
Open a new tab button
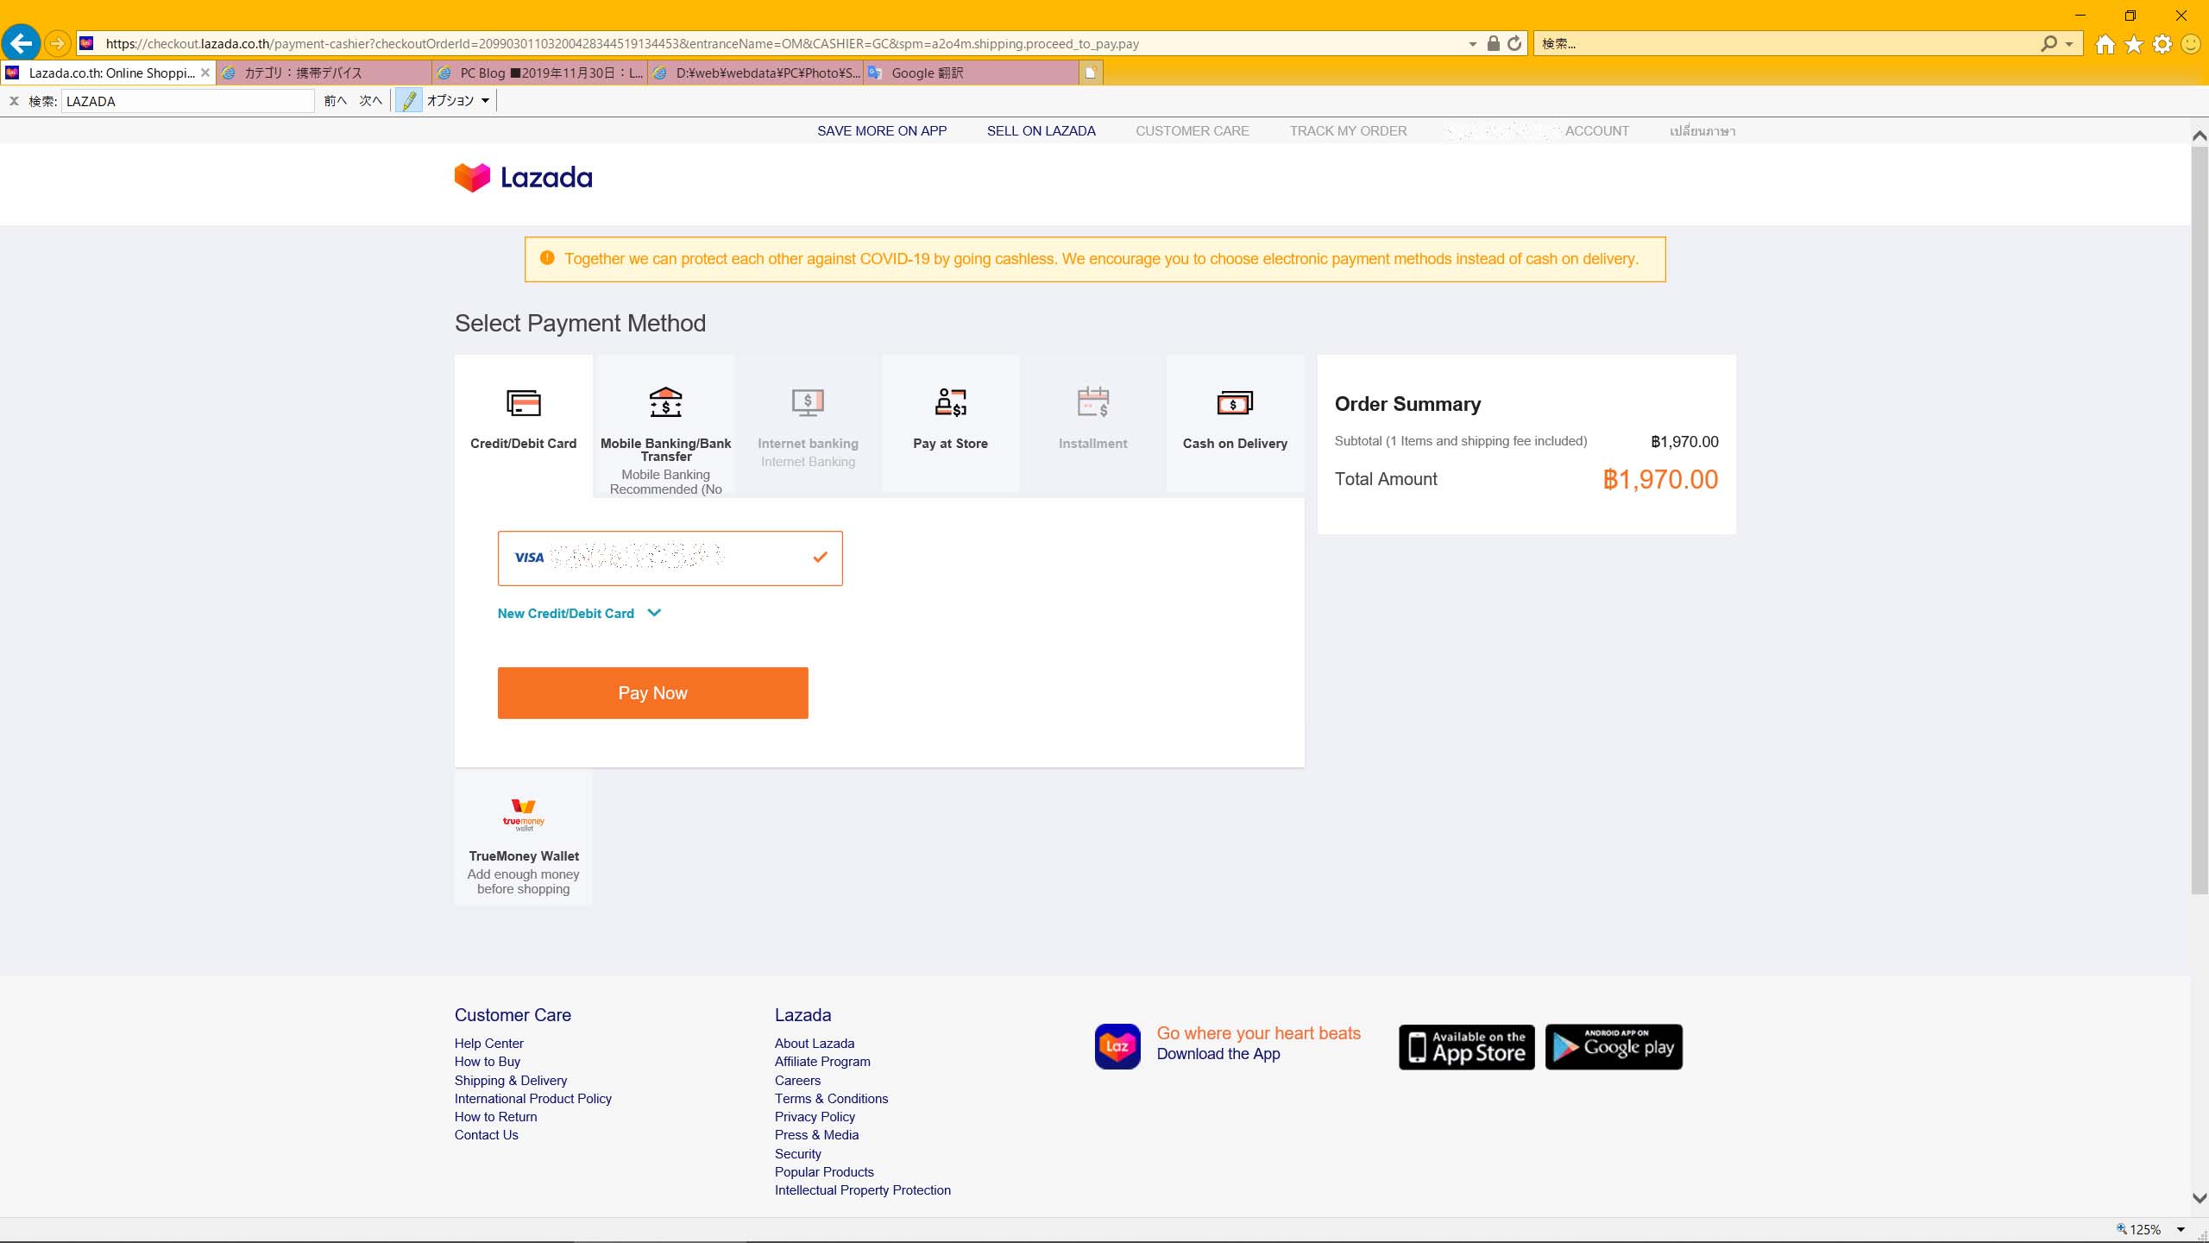click(x=1091, y=73)
